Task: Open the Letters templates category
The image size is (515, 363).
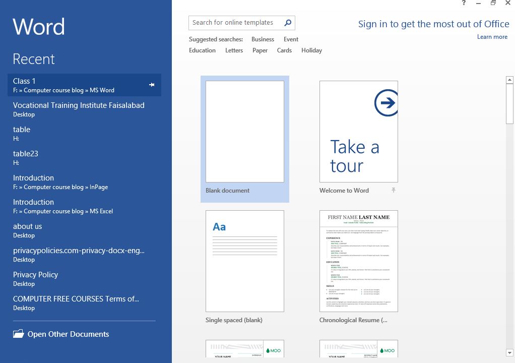Action: (234, 50)
